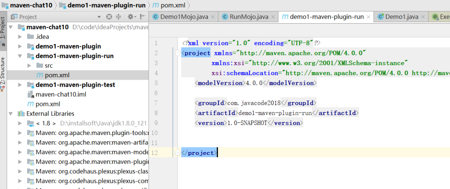
Task: Click modelVersion value 4.0.0
Action: coord(254,83)
